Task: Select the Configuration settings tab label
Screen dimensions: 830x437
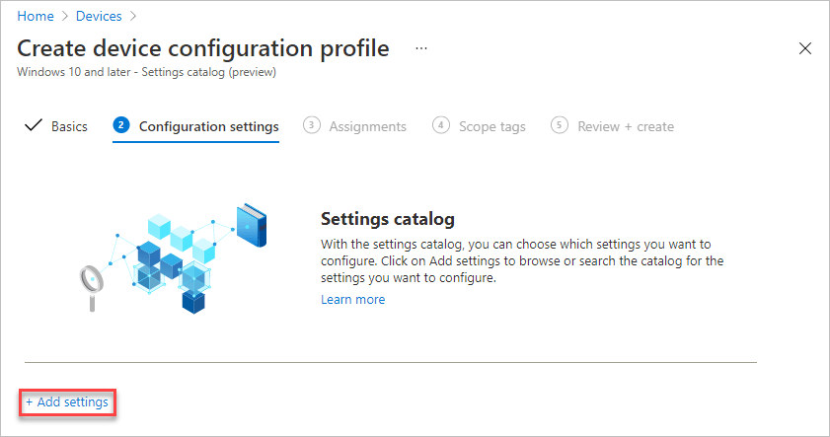Action: point(208,126)
